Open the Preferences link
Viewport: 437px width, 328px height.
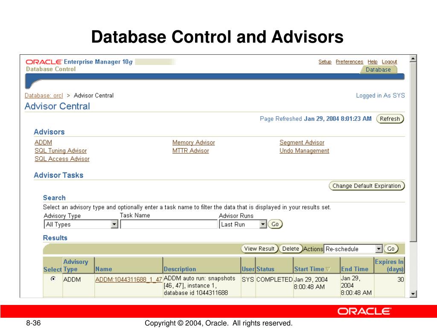[x=349, y=61]
